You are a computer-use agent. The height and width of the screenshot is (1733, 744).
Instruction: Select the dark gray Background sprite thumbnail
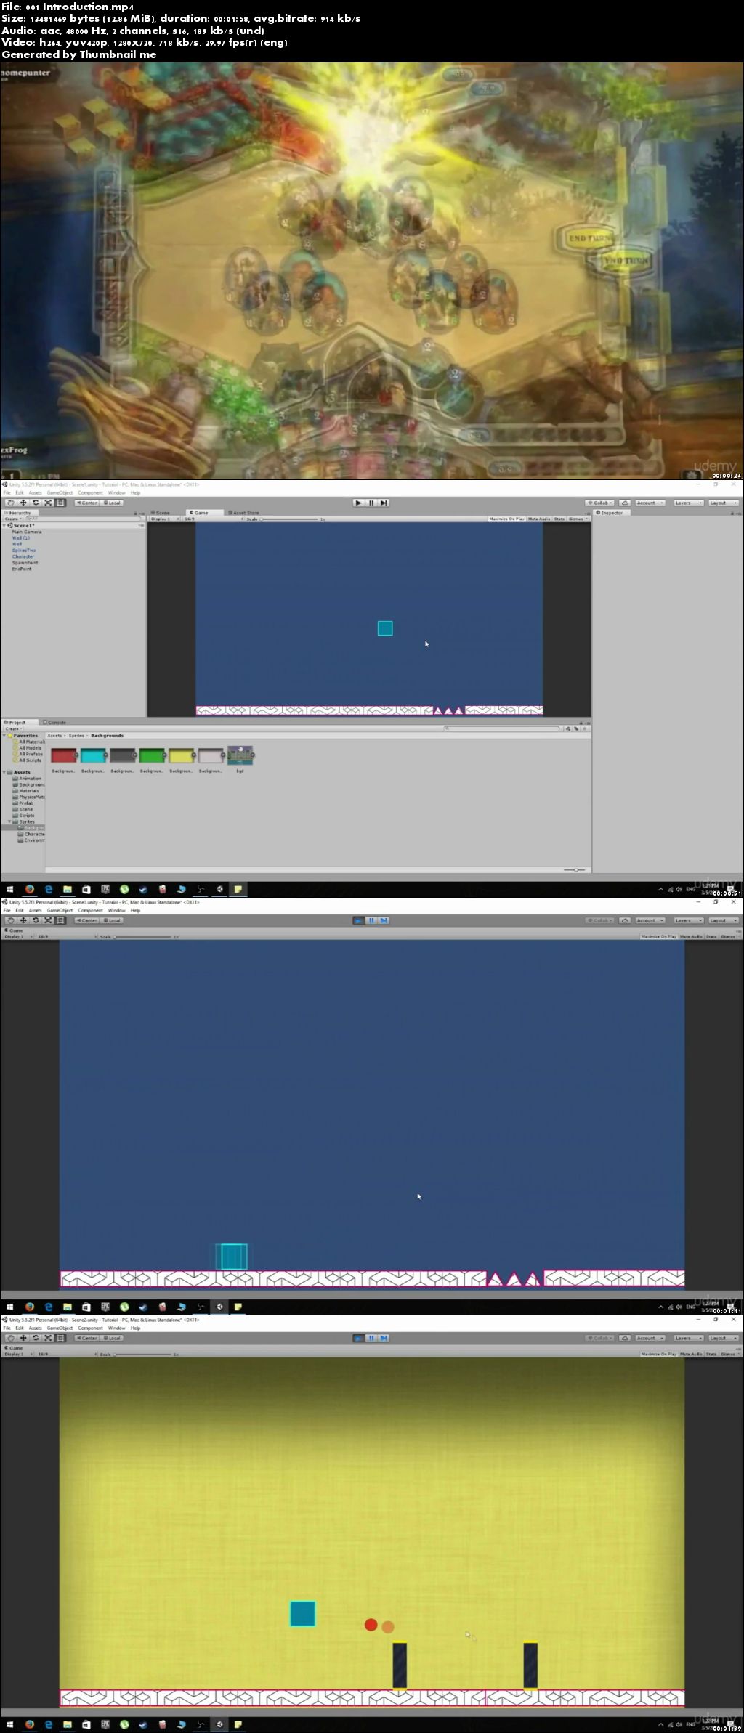(122, 756)
